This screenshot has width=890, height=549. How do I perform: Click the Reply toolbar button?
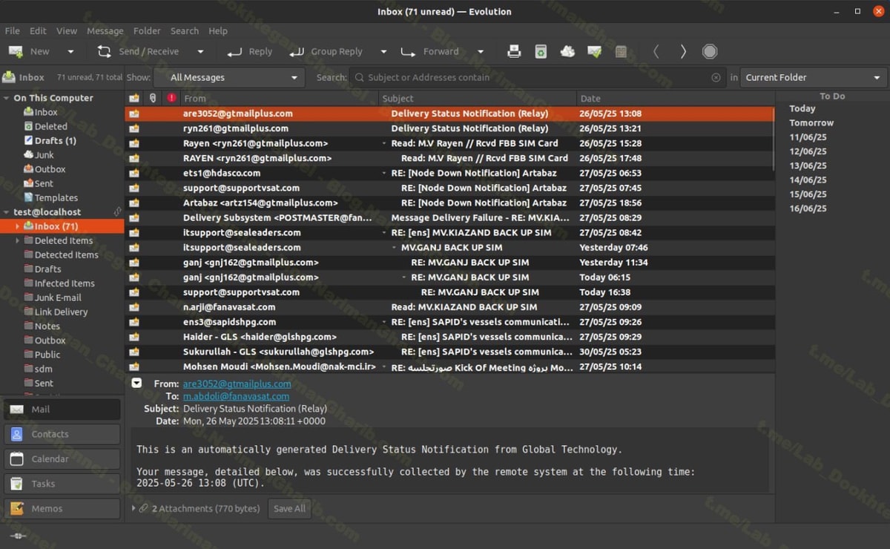(x=250, y=51)
